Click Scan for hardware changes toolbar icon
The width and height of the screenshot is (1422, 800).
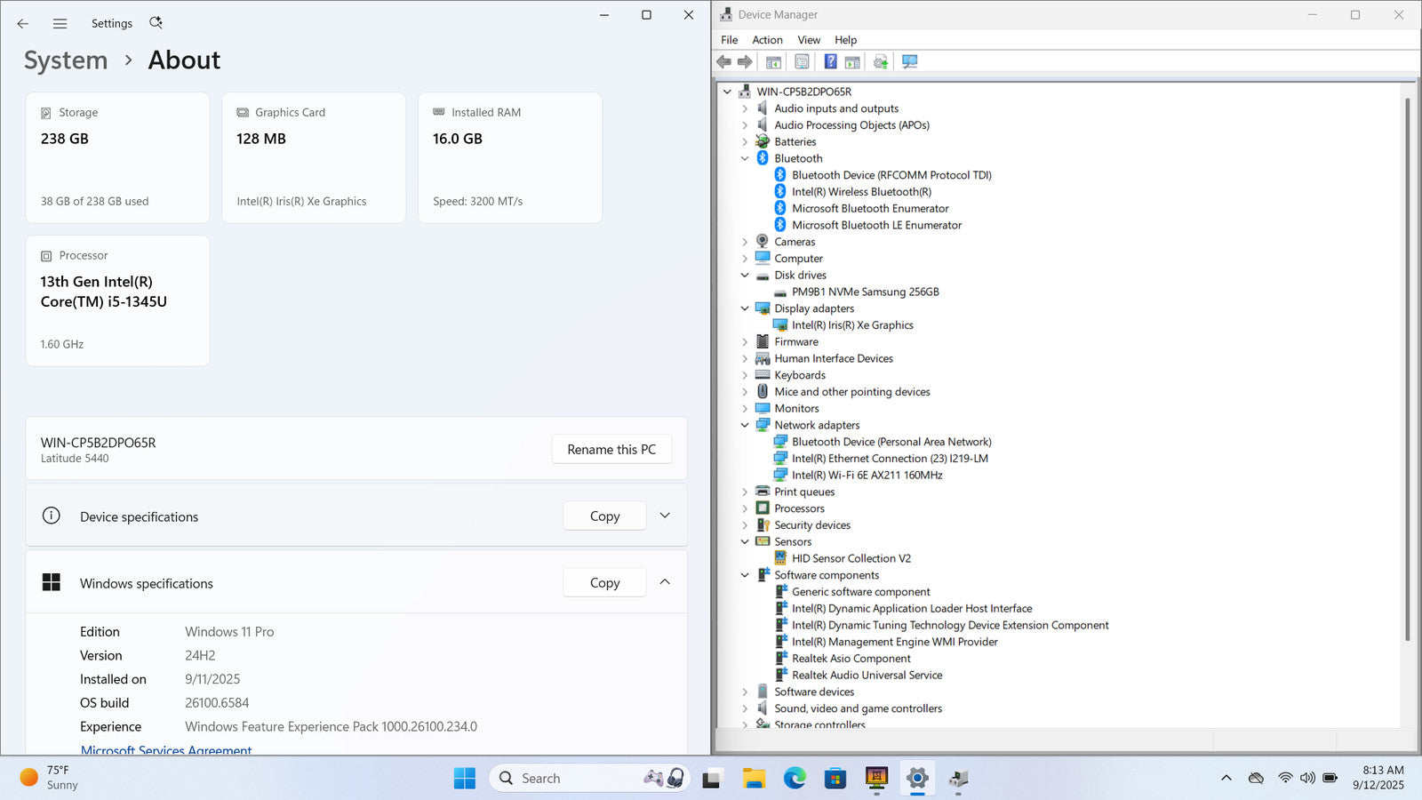909,61
